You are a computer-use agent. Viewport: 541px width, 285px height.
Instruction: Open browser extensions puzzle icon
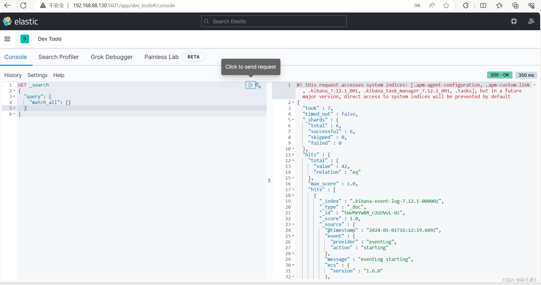point(466,6)
